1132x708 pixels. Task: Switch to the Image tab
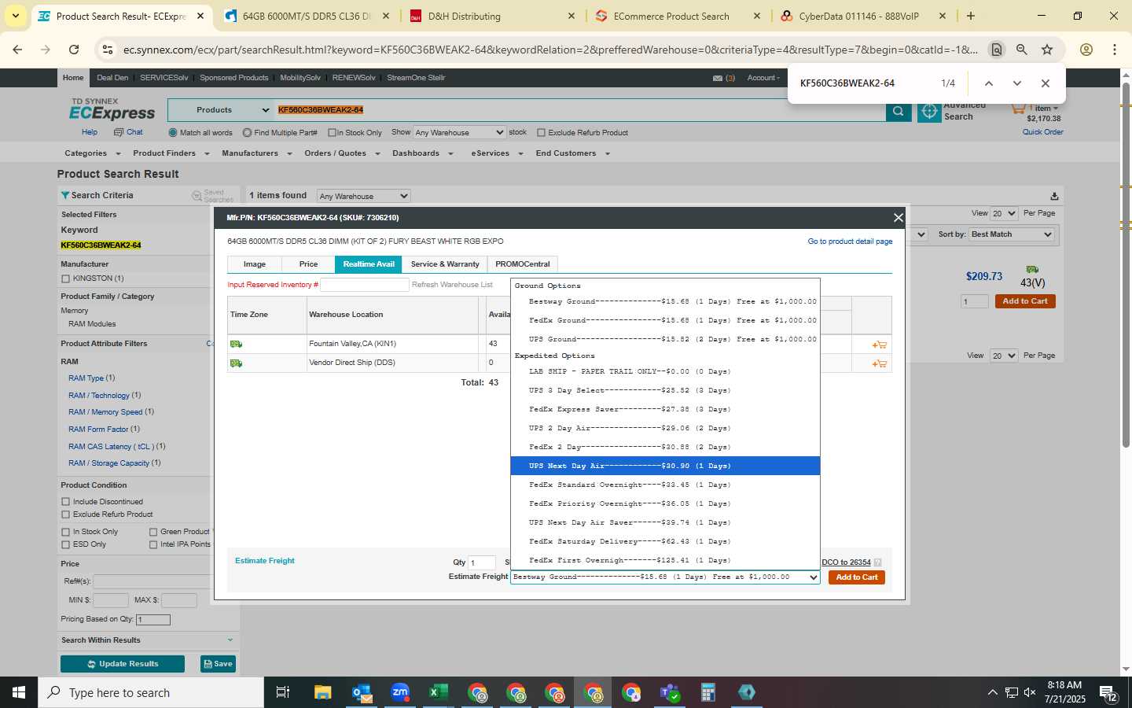tap(255, 264)
